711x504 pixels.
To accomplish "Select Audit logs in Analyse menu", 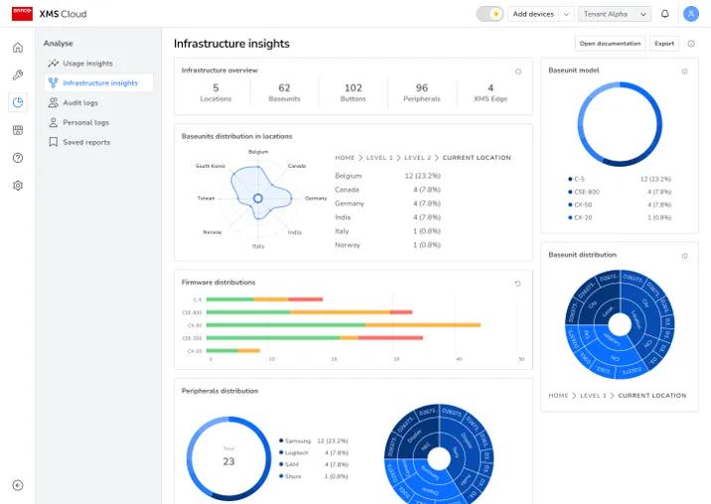I will 79,103.
